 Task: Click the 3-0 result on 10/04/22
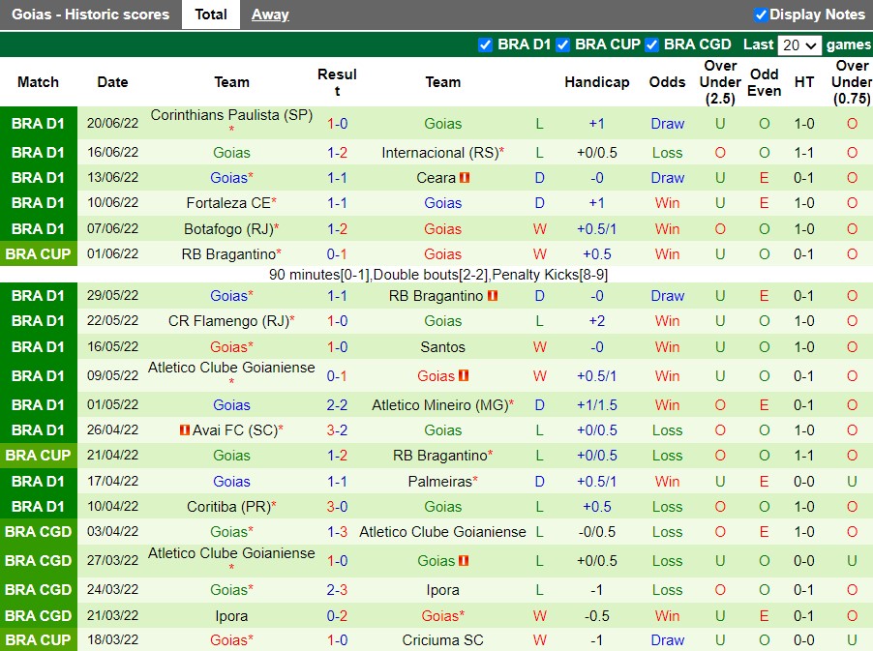[338, 507]
